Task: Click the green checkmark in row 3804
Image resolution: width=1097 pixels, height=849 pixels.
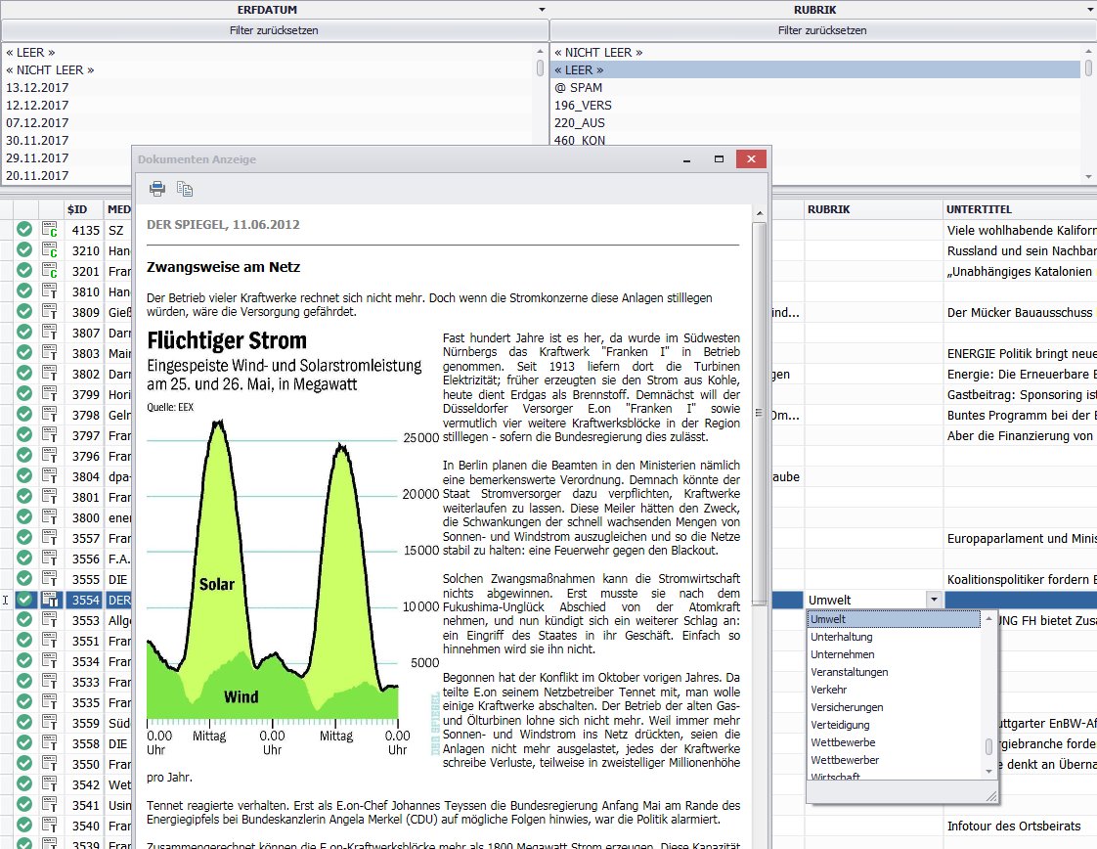Action: [24, 476]
